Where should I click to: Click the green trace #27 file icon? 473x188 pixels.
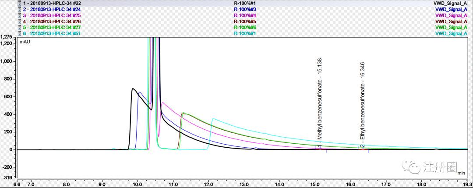tap(19, 27)
